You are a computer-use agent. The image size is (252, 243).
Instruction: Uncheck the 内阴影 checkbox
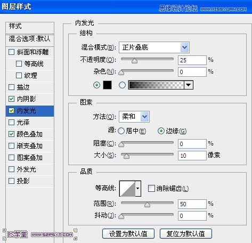tap(12, 99)
